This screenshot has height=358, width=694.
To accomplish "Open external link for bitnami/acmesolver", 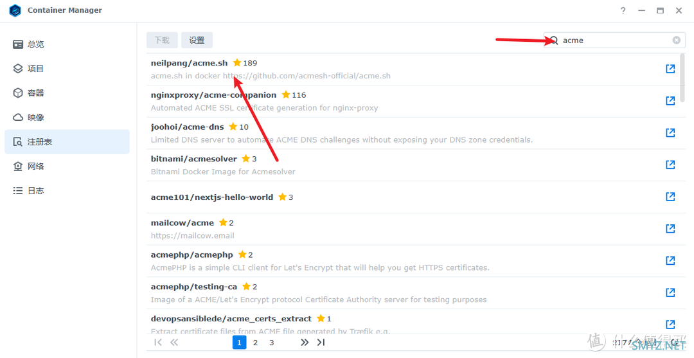I will [670, 165].
